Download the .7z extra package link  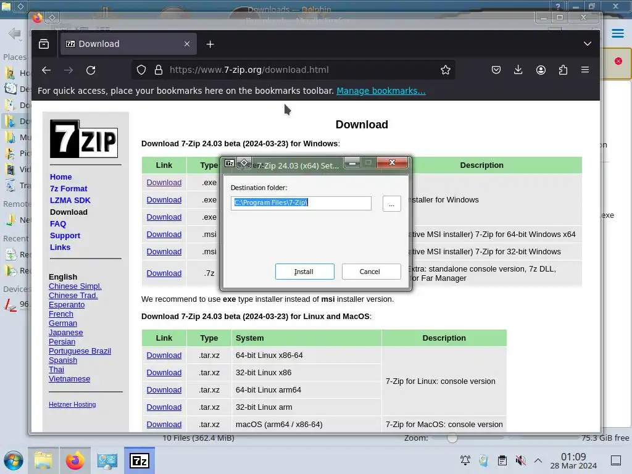tap(164, 273)
